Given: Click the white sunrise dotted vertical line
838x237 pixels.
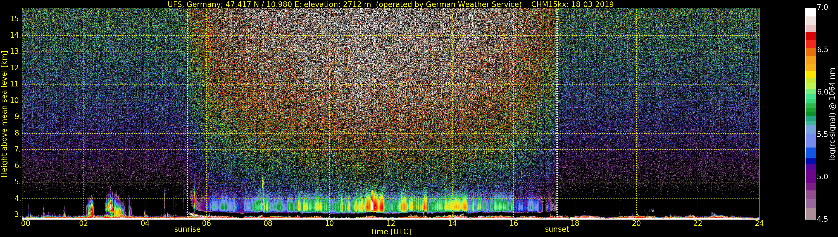Looking at the screenshot, I should click(x=188, y=110).
